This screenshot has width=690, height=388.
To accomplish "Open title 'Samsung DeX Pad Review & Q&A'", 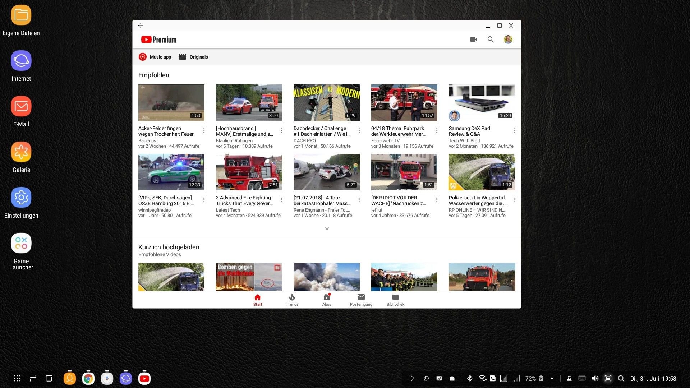I will [x=469, y=131].
